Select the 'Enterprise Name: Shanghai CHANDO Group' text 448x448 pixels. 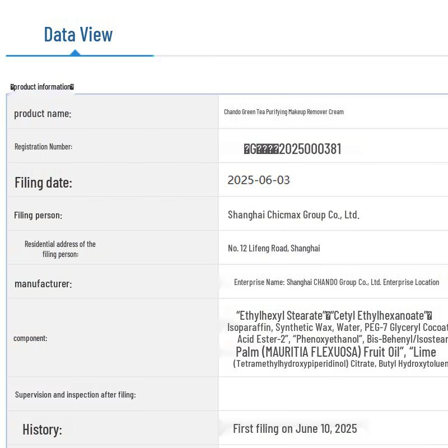coord(337,282)
